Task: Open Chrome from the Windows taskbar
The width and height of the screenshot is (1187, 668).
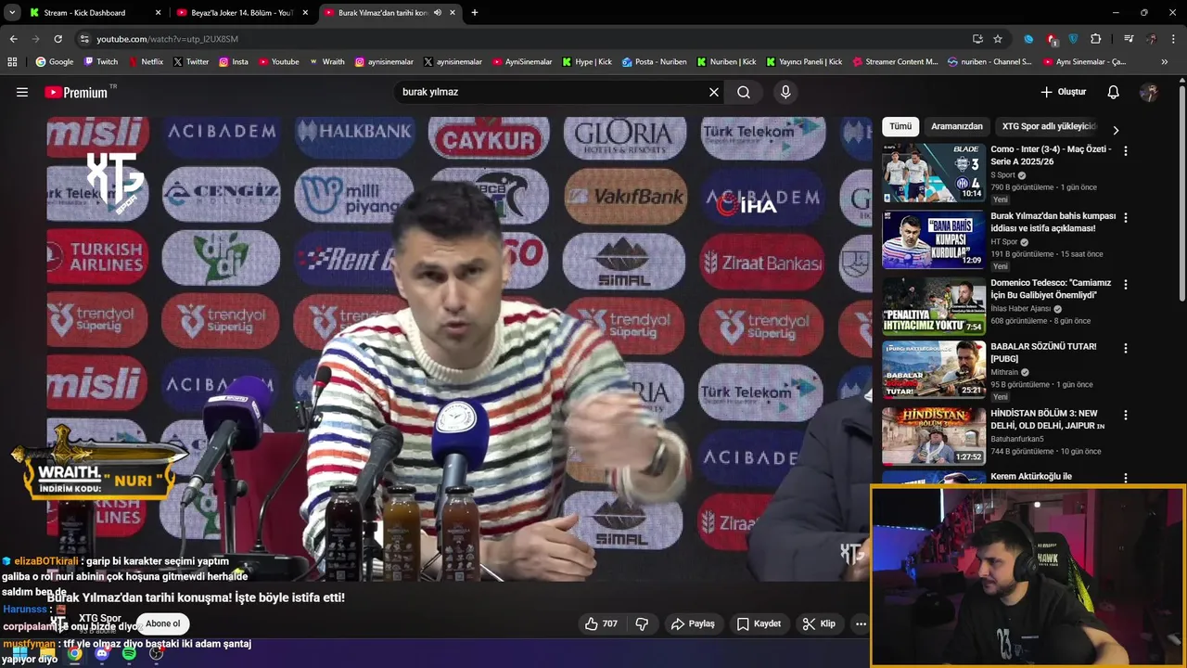Action: (x=74, y=654)
